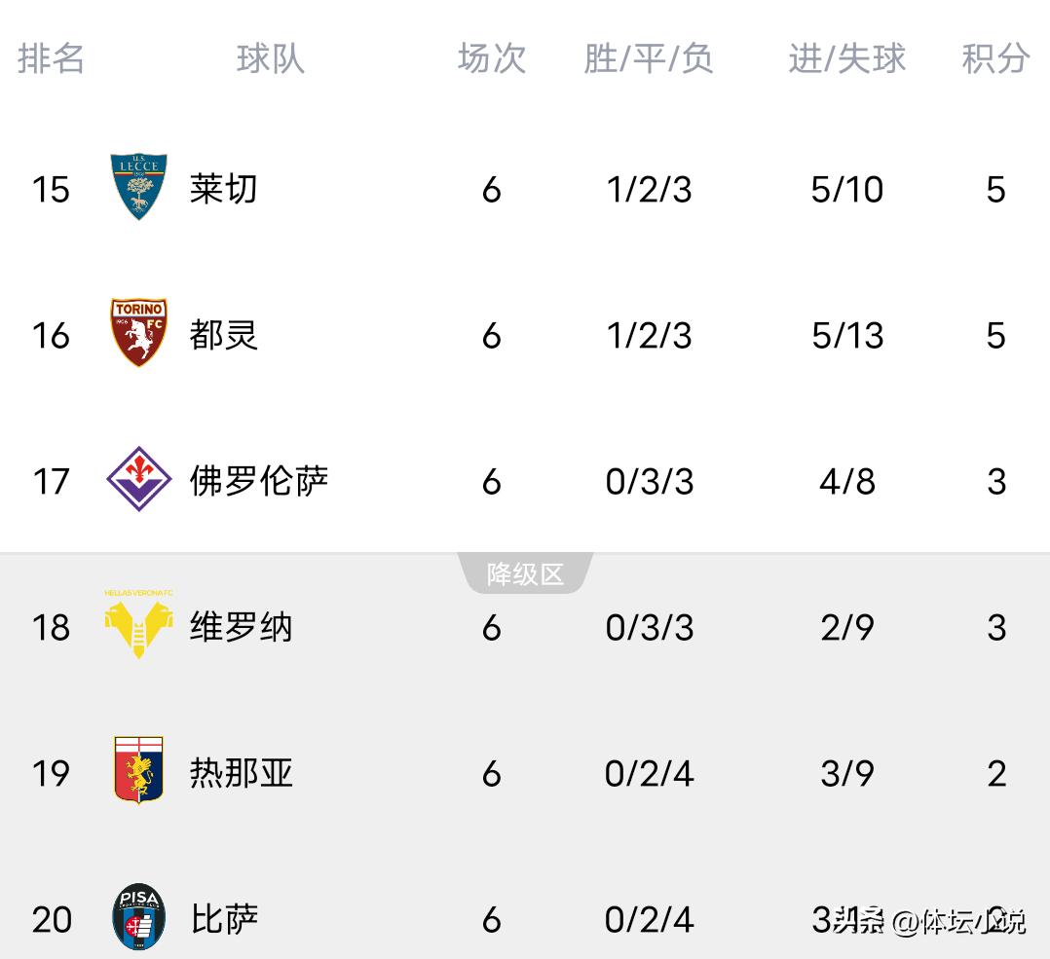This screenshot has height=959, width=1050.
Task: Tap the Pisa team badge
Action: point(138,917)
